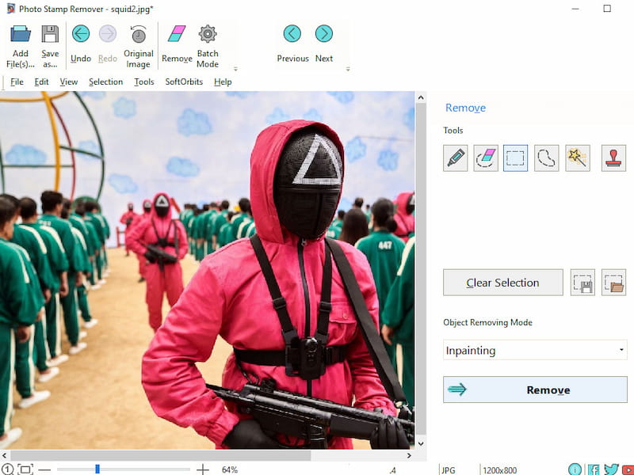Open the Tools menu

(x=144, y=82)
